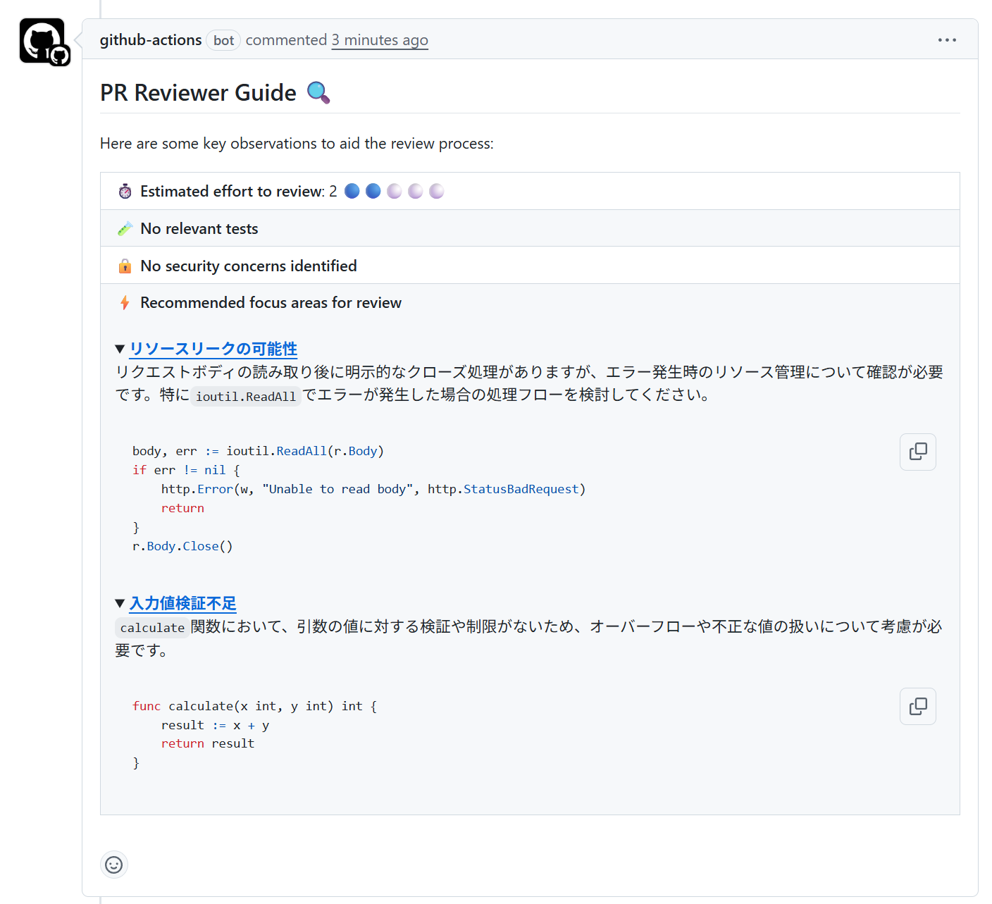Image resolution: width=992 pixels, height=904 pixels.
Task: Collapse the 入力値検証不足 section
Action: point(120,603)
